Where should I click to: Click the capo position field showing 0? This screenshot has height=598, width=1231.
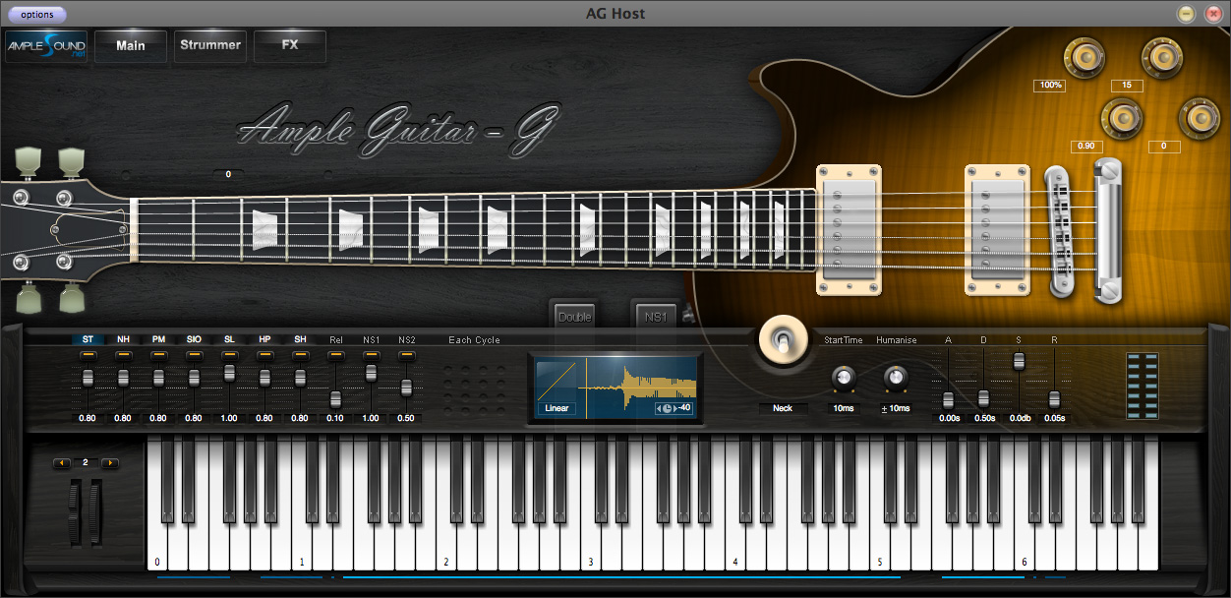228,174
